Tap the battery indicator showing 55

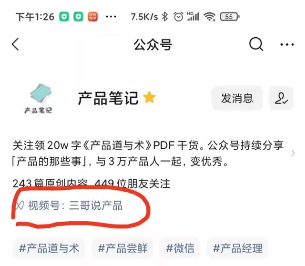pos(230,17)
